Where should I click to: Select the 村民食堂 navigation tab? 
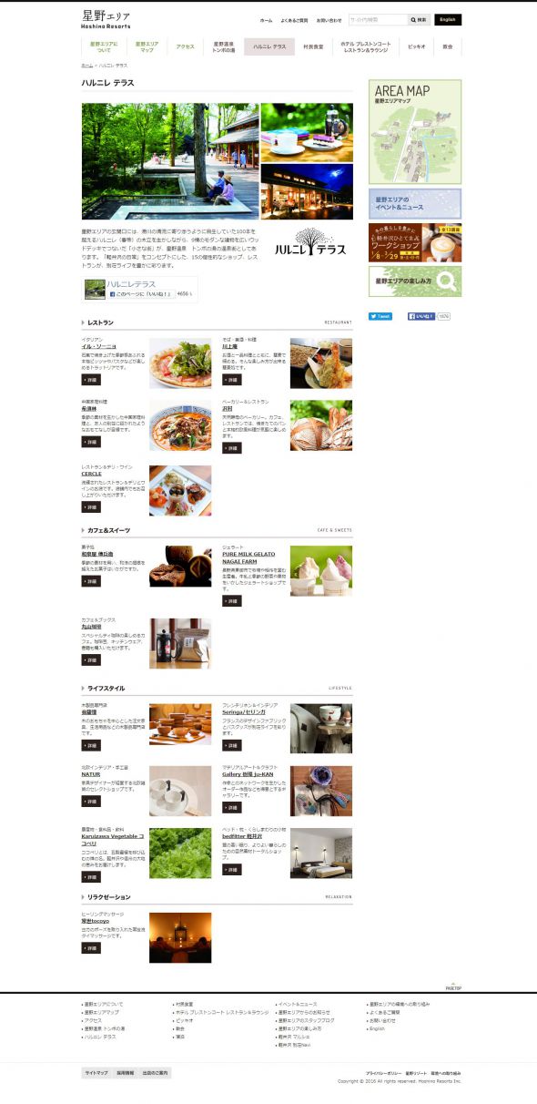[x=314, y=46]
